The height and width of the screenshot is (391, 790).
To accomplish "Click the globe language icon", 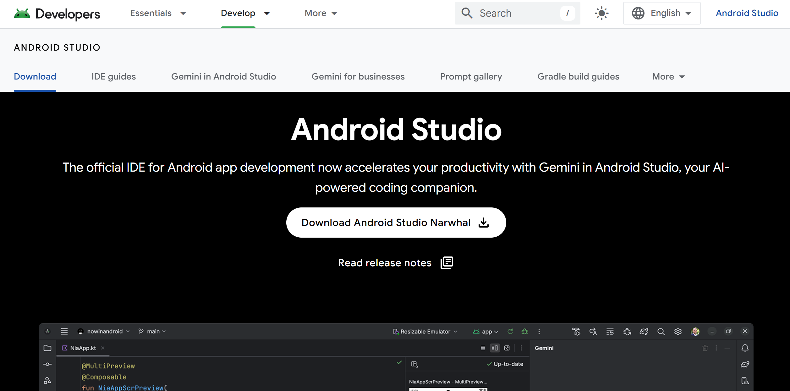I will pos(638,13).
